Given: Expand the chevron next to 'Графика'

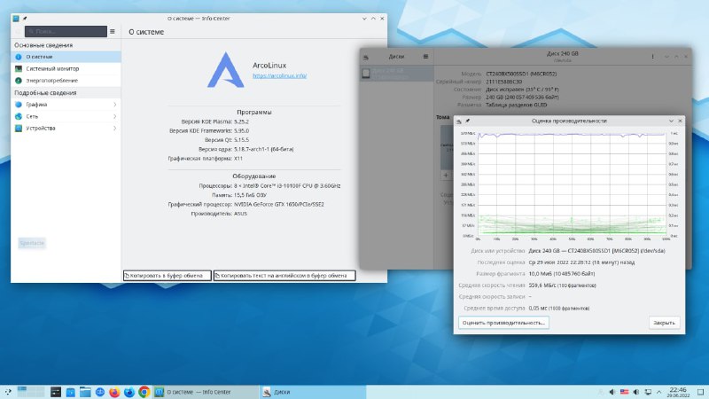Looking at the screenshot, I should pos(115,105).
